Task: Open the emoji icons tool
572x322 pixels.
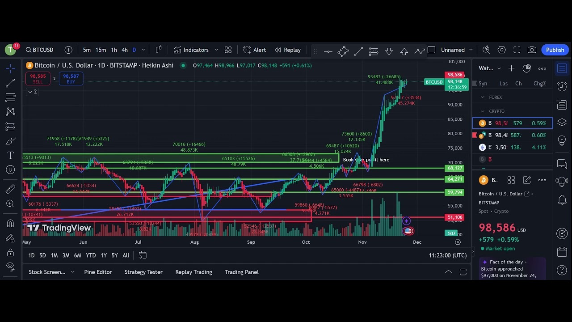Action: click(11, 170)
